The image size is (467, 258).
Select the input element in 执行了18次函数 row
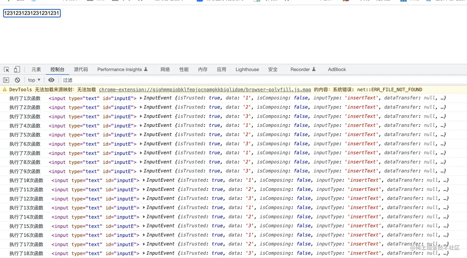95,253
